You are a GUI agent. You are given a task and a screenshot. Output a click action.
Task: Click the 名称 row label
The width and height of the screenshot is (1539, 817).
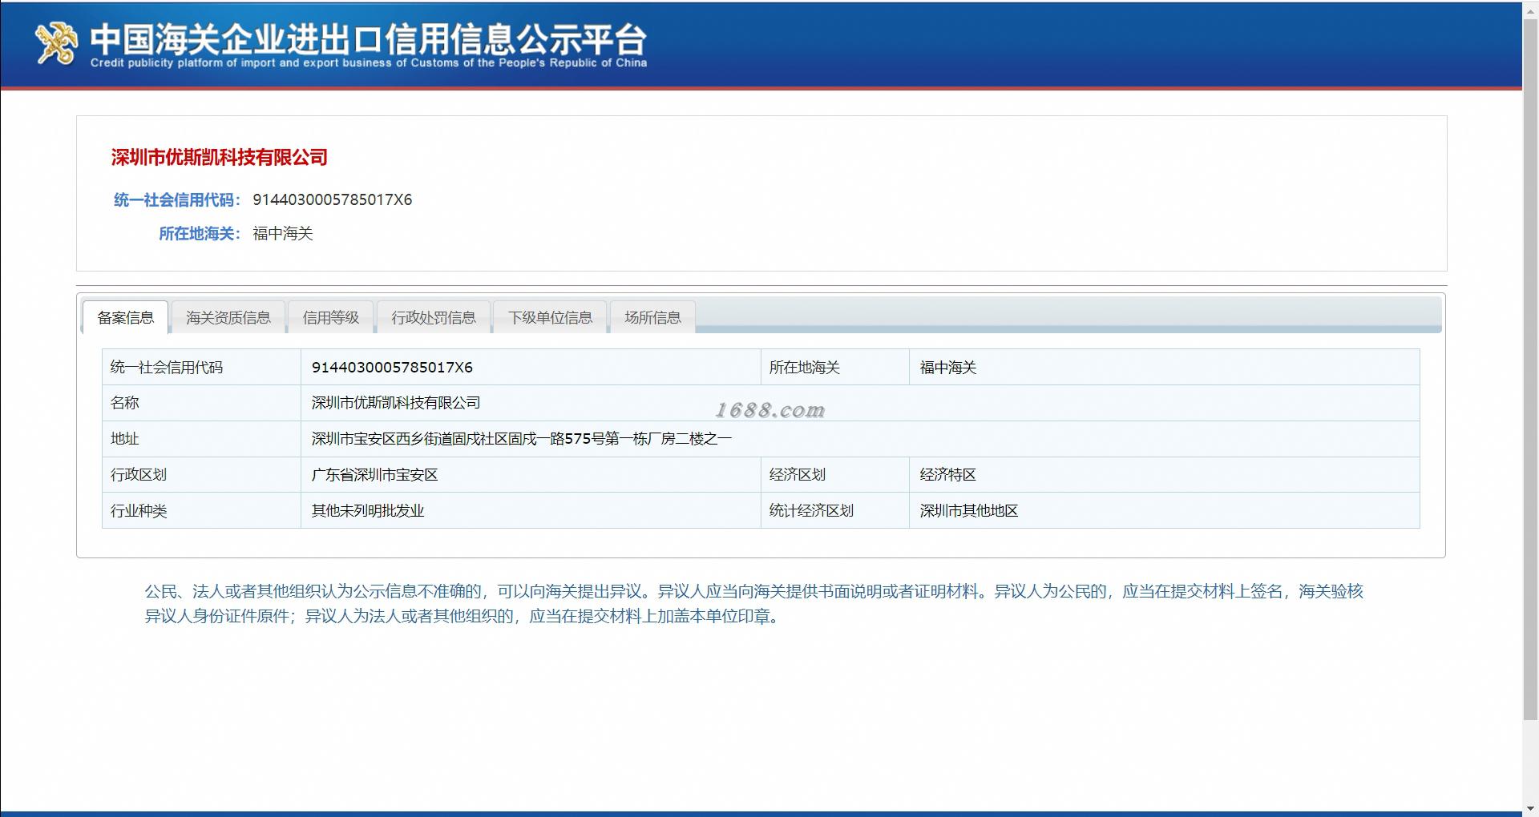coord(124,403)
